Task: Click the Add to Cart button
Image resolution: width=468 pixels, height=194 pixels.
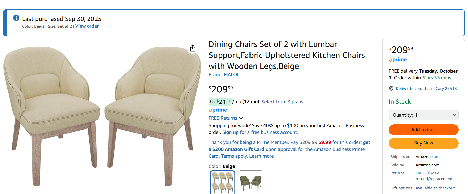Action: tap(424, 130)
